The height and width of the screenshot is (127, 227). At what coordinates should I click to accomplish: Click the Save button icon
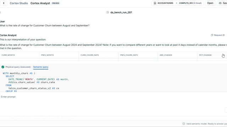tap(220, 3)
